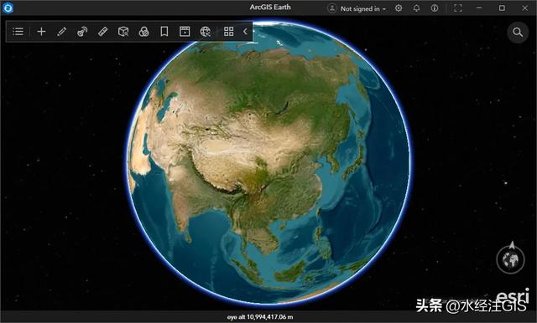Toggle full screen mode
This screenshot has height=323, width=537.
[458, 8]
